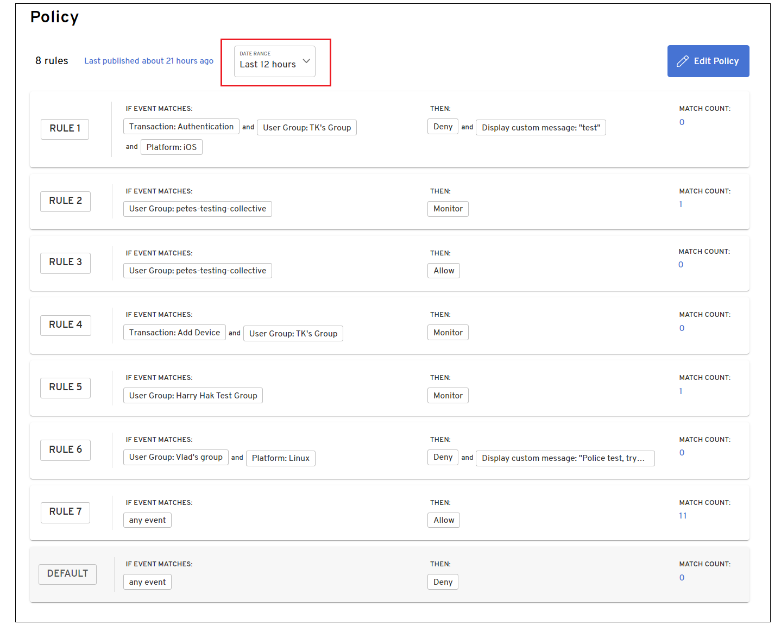Click the RULE 5 label box
The image size is (781, 637).
(x=65, y=388)
